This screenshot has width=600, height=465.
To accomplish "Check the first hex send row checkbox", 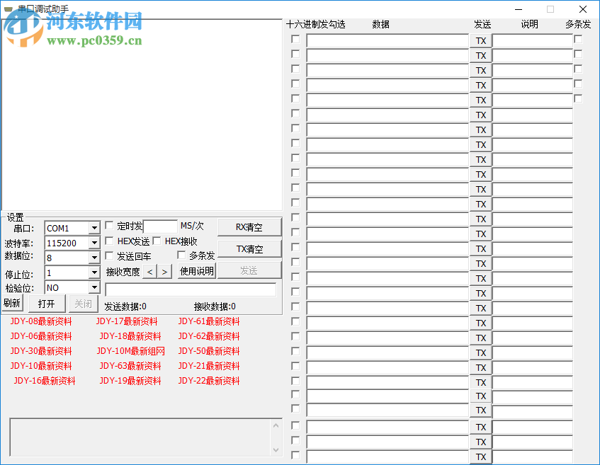I will coord(295,40).
